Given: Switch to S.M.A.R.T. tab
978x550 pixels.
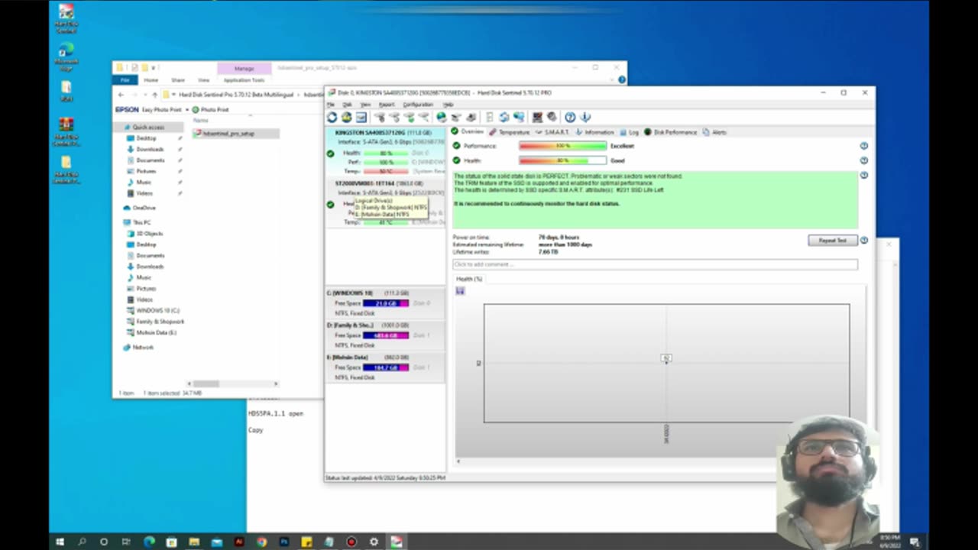Looking at the screenshot, I should click(x=552, y=132).
